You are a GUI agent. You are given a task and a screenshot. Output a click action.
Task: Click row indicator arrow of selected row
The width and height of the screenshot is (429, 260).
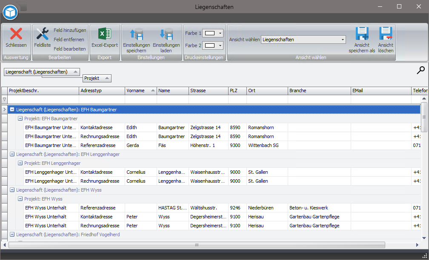4,110
